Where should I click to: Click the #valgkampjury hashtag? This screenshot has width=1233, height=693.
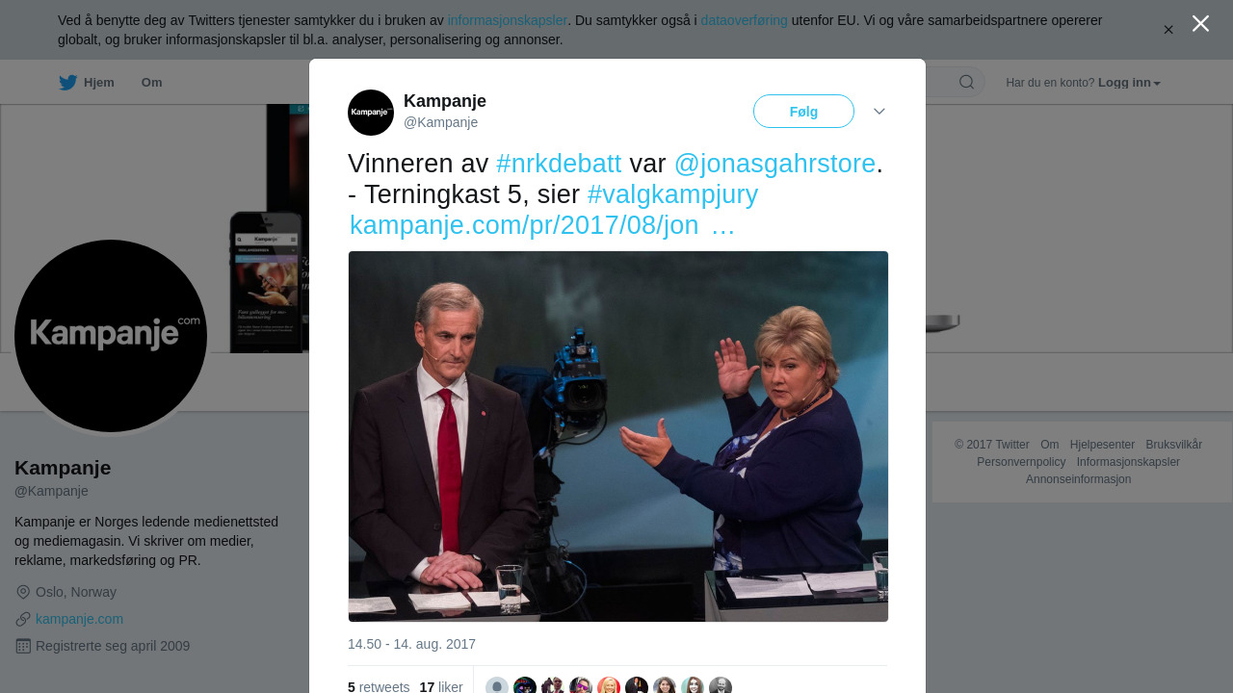click(x=672, y=194)
